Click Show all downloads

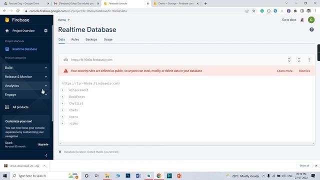[x=304, y=165]
